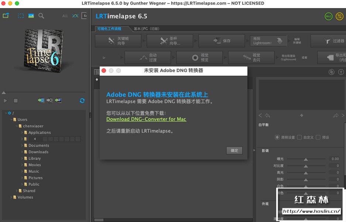Stop the preview playback
The height and width of the screenshot is (222, 346).
coord(16,100)
